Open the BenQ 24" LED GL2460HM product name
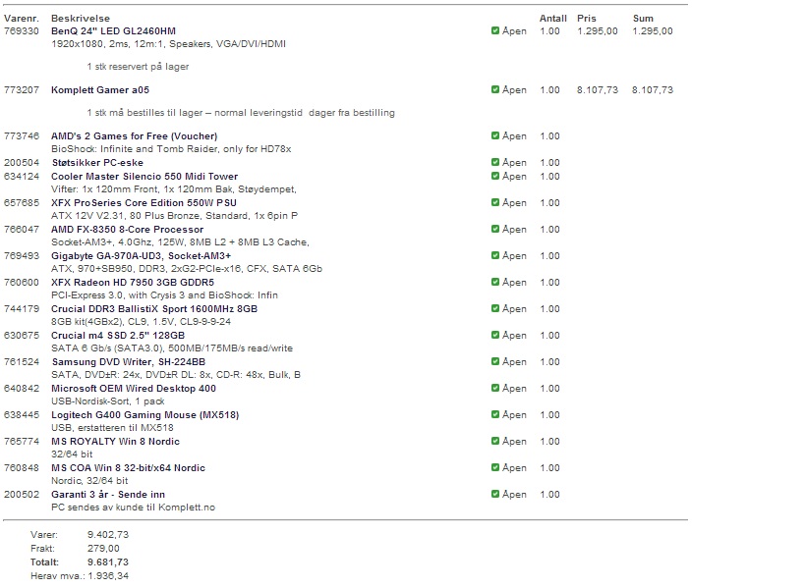 click(113, 30)
